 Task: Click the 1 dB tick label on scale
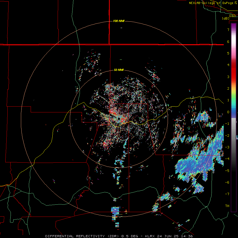[228, 100]
